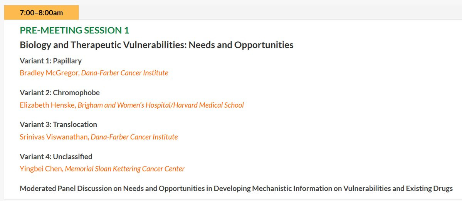Click Dana-Farber affiliation under Srinivas Viswanathan
The image size is (462, 201).
(134, 137)
